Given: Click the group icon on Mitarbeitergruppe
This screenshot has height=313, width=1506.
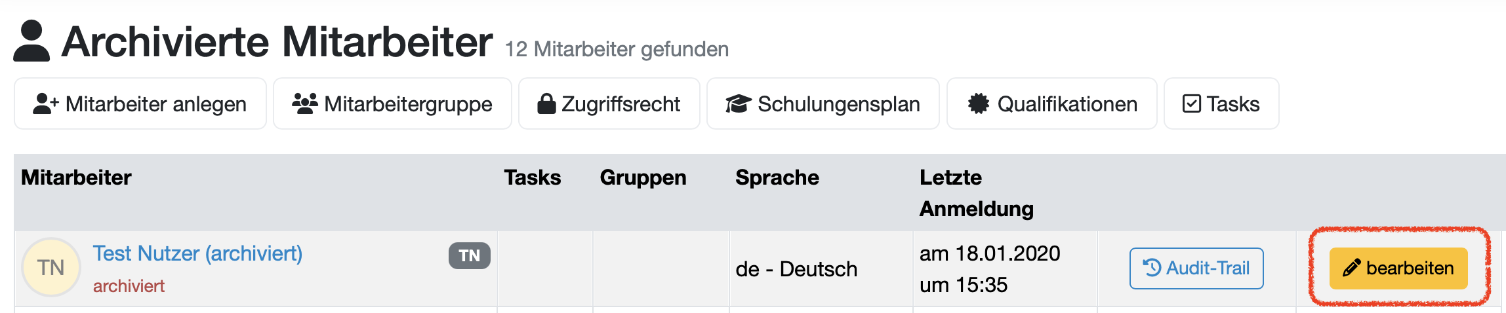Looking at the screenshot, I should pyautogui.click(x=304, y=103).
